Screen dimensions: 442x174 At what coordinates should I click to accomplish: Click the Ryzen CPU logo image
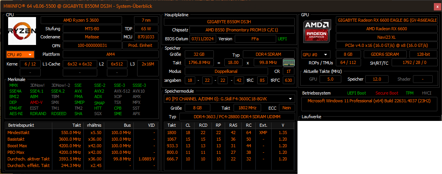point(22,31)
